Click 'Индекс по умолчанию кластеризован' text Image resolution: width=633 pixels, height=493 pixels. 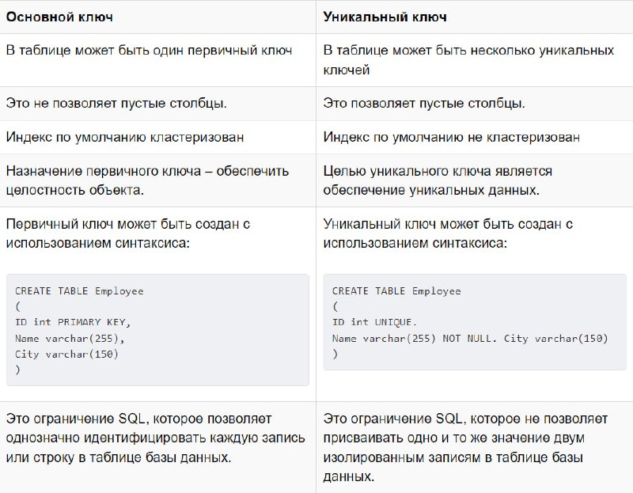pos(125,137)
